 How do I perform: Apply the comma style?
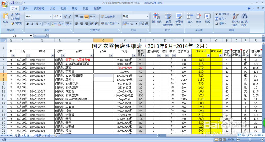point(136,24)
